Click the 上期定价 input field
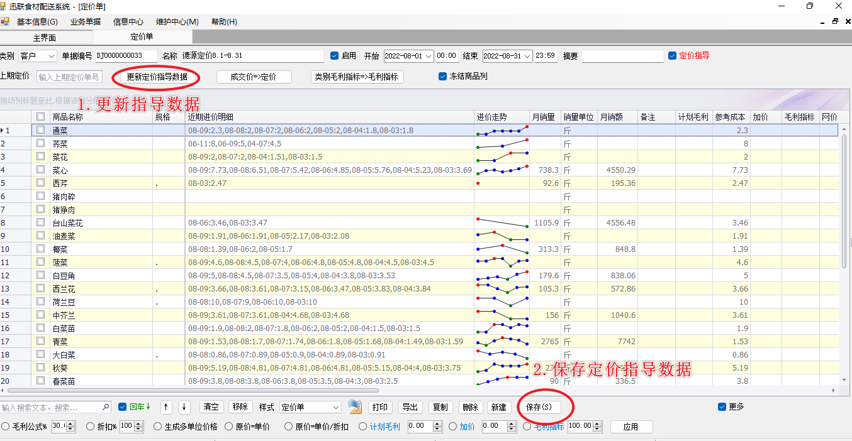This screenshot has width=852, height=441. pyautogui.click(x=69, y=77)
